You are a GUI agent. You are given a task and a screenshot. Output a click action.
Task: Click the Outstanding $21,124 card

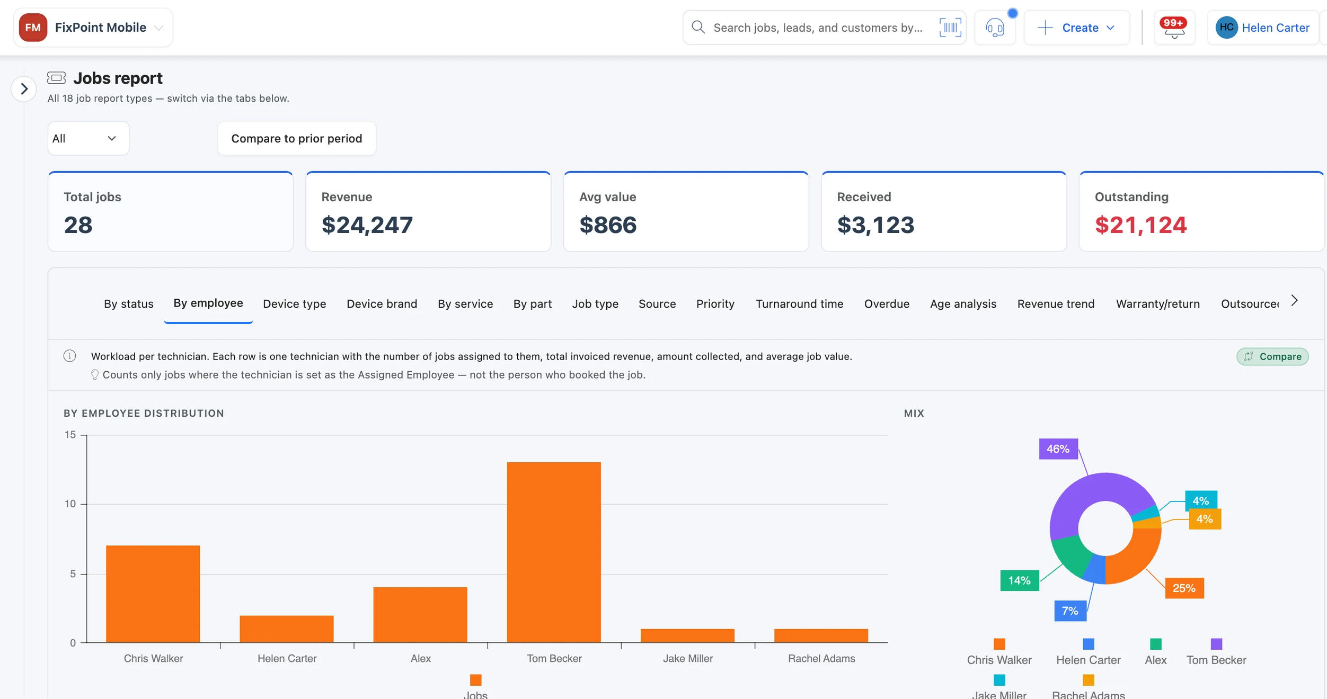pyautogui.click(x=1201, y=211)
